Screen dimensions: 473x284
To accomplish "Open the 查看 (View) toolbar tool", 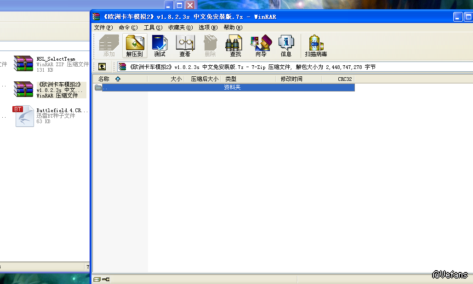I will point(185,46).
